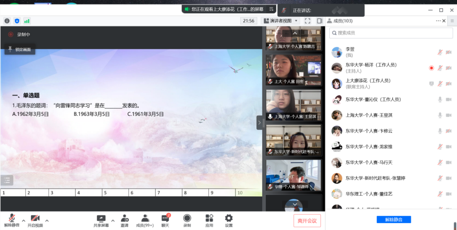Click the blue 解除静音 button in the members panel
Image resolution: width=457 pixels, height=230 pixels.
click(394, 219)
